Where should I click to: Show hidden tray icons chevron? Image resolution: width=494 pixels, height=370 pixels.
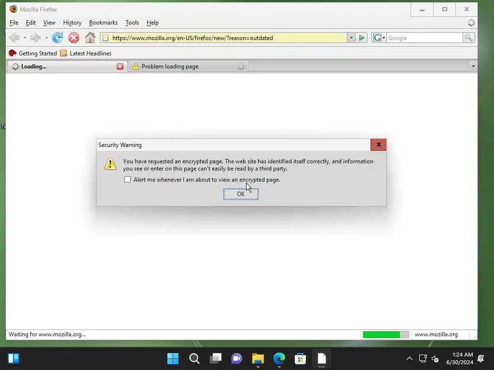pyautogui.click(x=409, y=358)
